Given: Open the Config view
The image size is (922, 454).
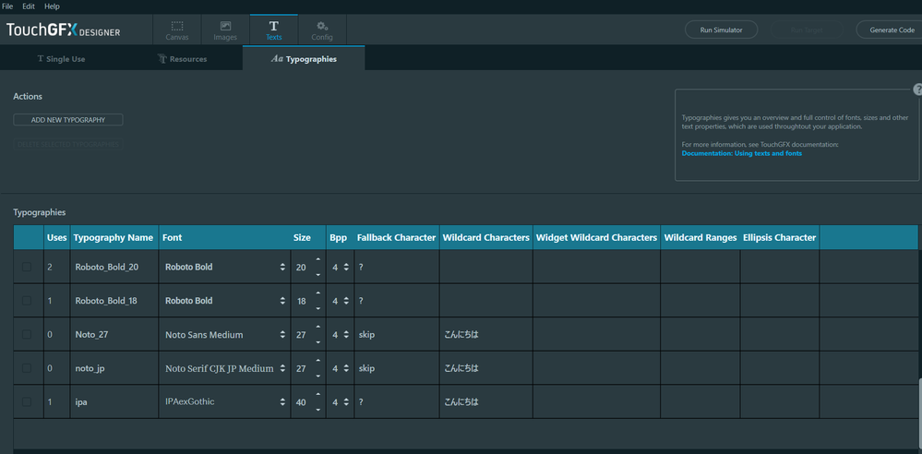Looking at the screenshot, I should click(x=322, y=30).
